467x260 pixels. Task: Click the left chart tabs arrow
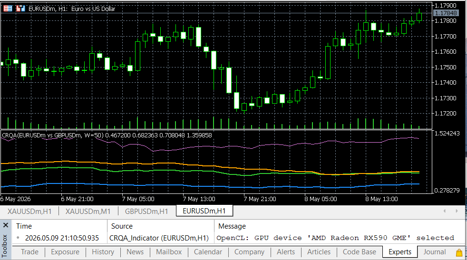444,211
